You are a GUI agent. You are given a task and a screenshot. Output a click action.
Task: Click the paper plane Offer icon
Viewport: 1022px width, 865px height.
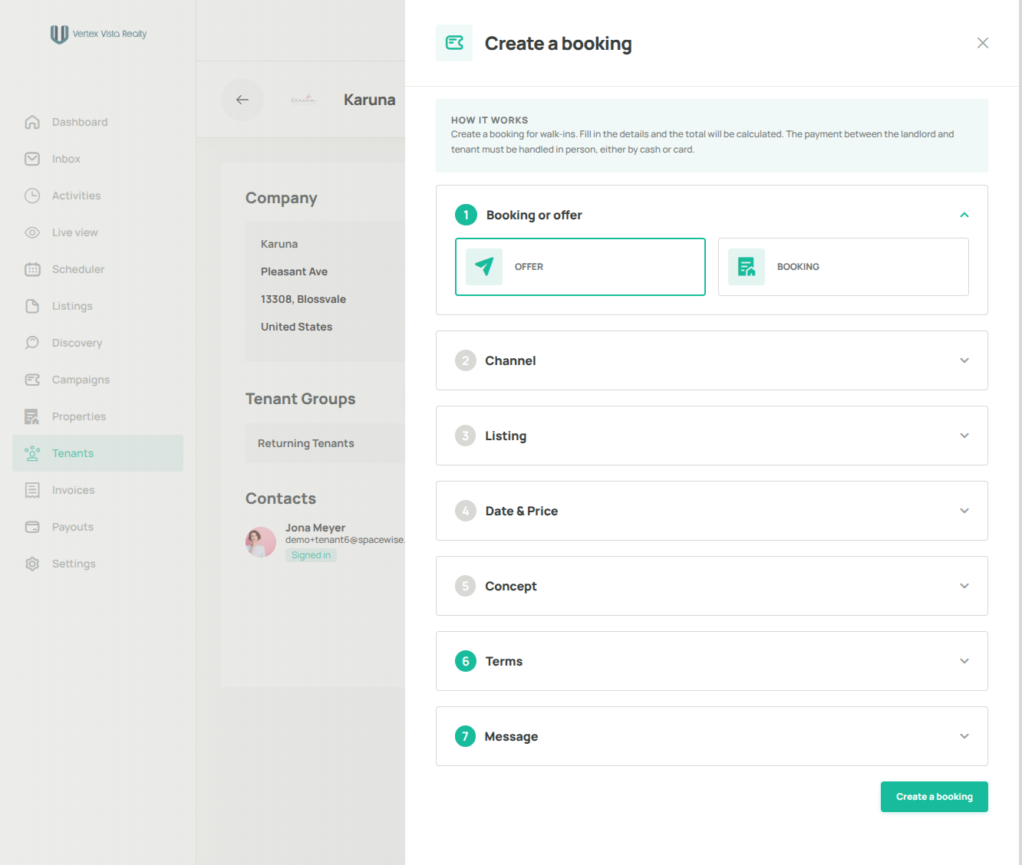click(484, 267)
